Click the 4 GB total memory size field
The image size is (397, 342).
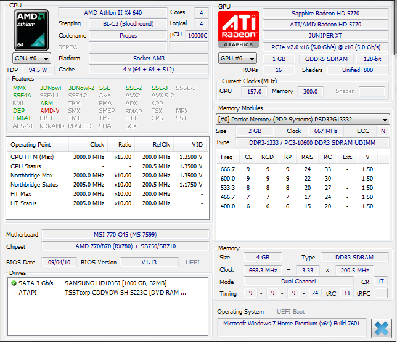point(263,257)
